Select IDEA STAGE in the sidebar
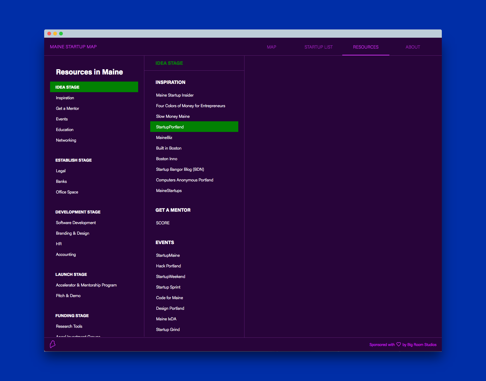The image size is (486, 381). point(94,87)
